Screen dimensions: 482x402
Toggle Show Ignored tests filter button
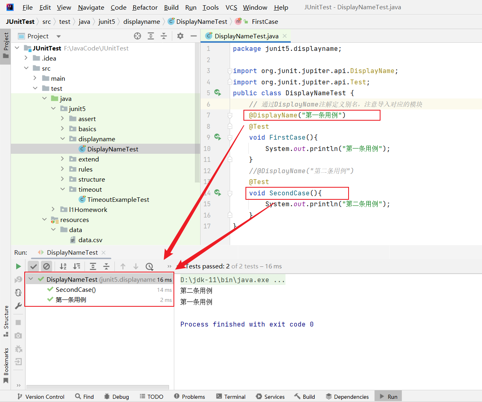47,266
